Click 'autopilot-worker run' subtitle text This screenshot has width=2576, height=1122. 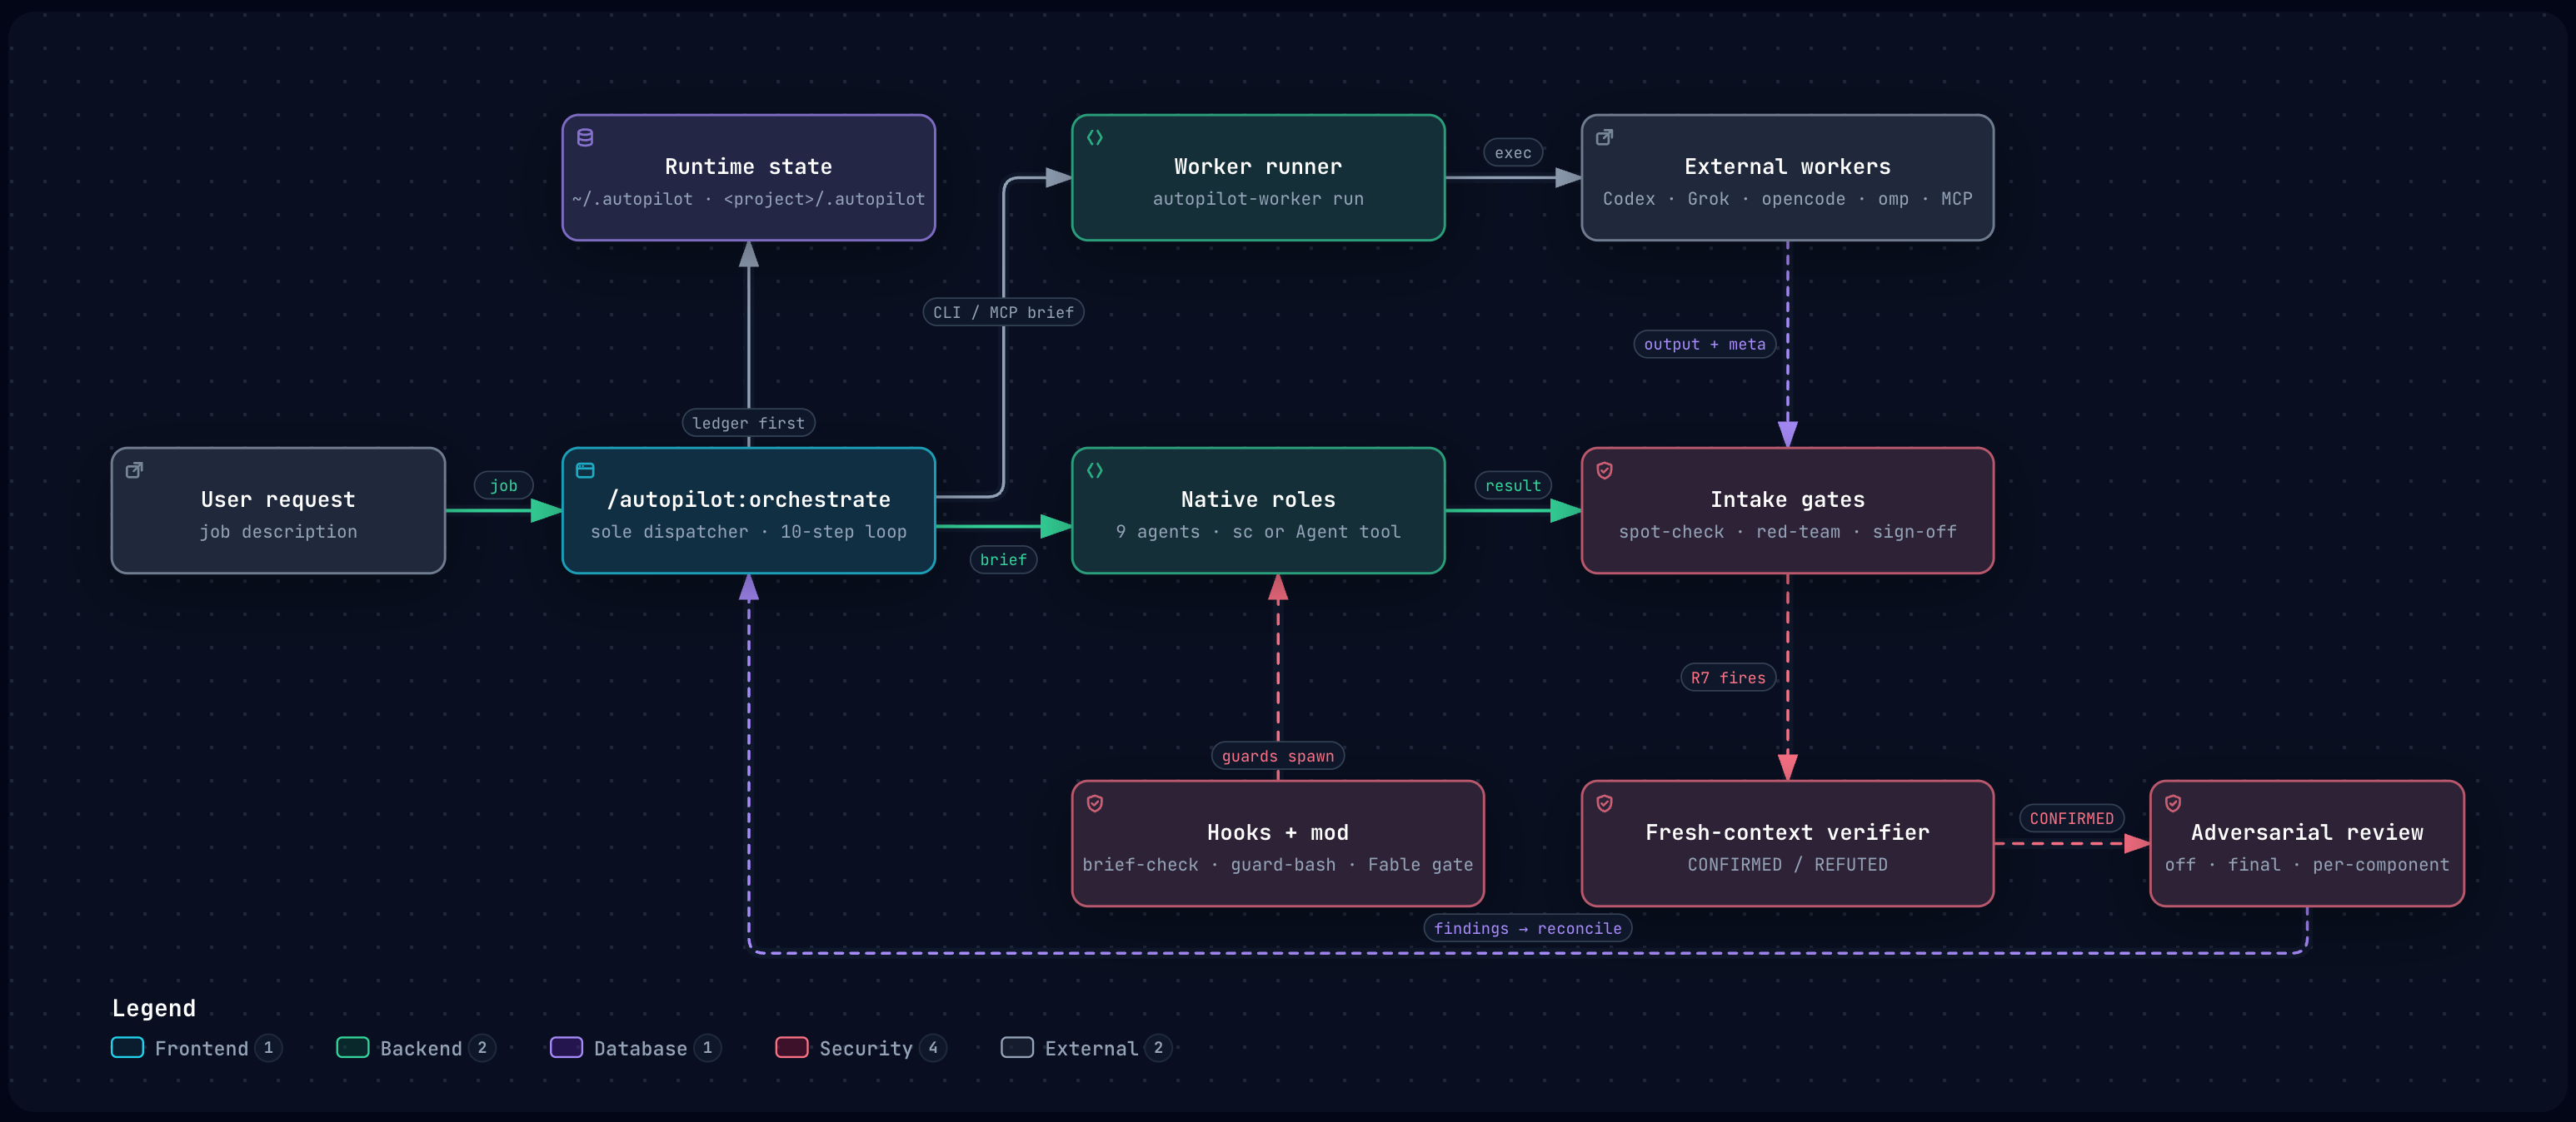1257,199
